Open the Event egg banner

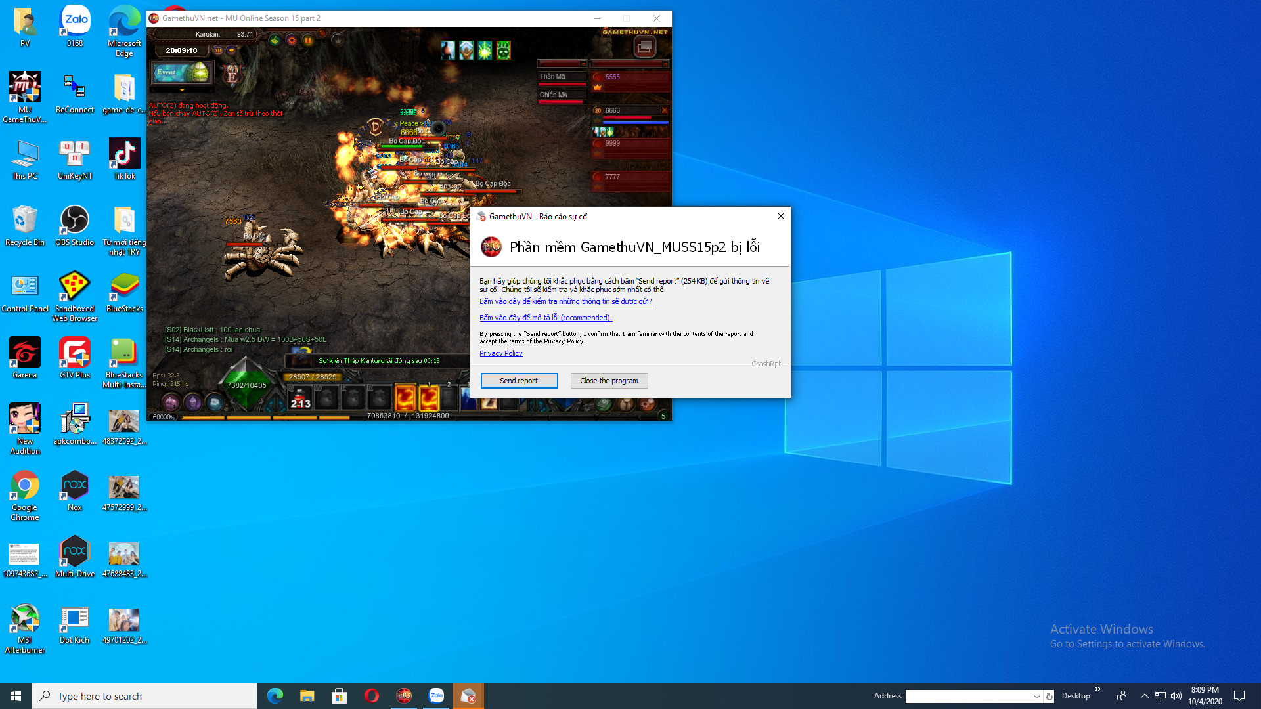pos(181,72)
